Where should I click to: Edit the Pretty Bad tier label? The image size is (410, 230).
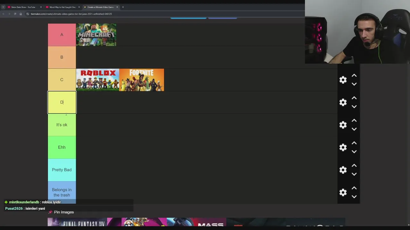tap(62, 170)
